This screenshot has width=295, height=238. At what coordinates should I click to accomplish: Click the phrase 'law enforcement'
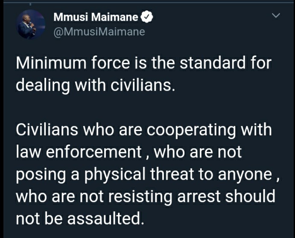click(x=79, y=152)
